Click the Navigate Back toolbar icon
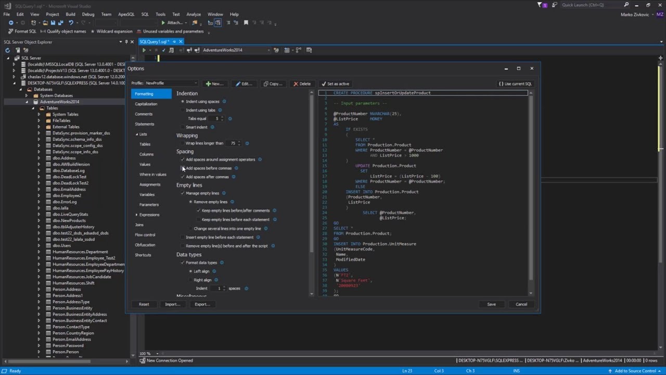Image resolution: width=666 pixels, height=375 pixels. click(x=11, y=23)
